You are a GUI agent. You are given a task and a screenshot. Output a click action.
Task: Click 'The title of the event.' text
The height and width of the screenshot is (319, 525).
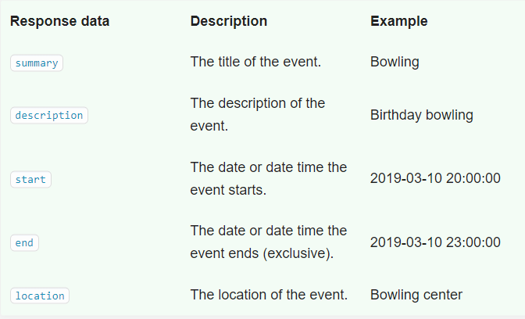point(255,62)
